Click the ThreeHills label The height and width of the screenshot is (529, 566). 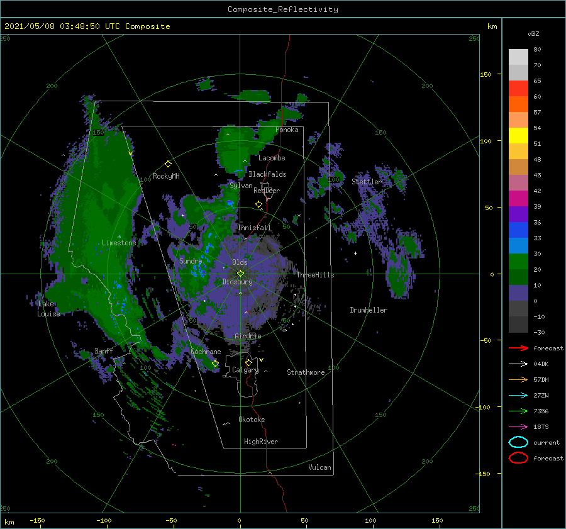click(x=316, y=275)
